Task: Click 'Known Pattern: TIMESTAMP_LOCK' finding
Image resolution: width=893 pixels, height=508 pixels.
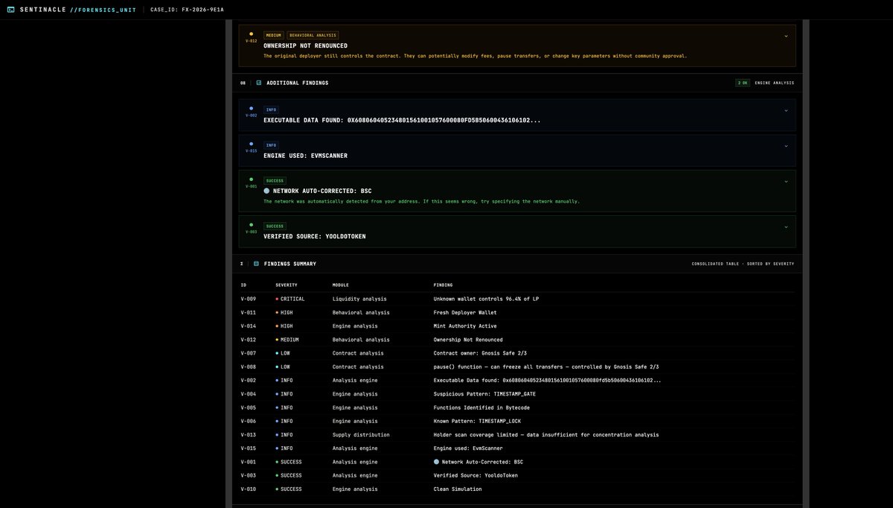Action: coord(477,421)
